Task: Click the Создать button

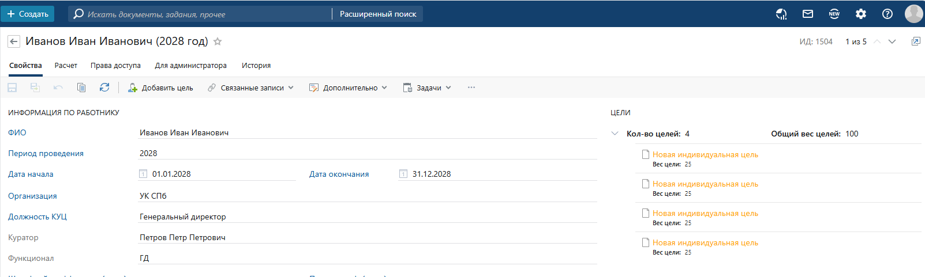Action: click(28, 14)
